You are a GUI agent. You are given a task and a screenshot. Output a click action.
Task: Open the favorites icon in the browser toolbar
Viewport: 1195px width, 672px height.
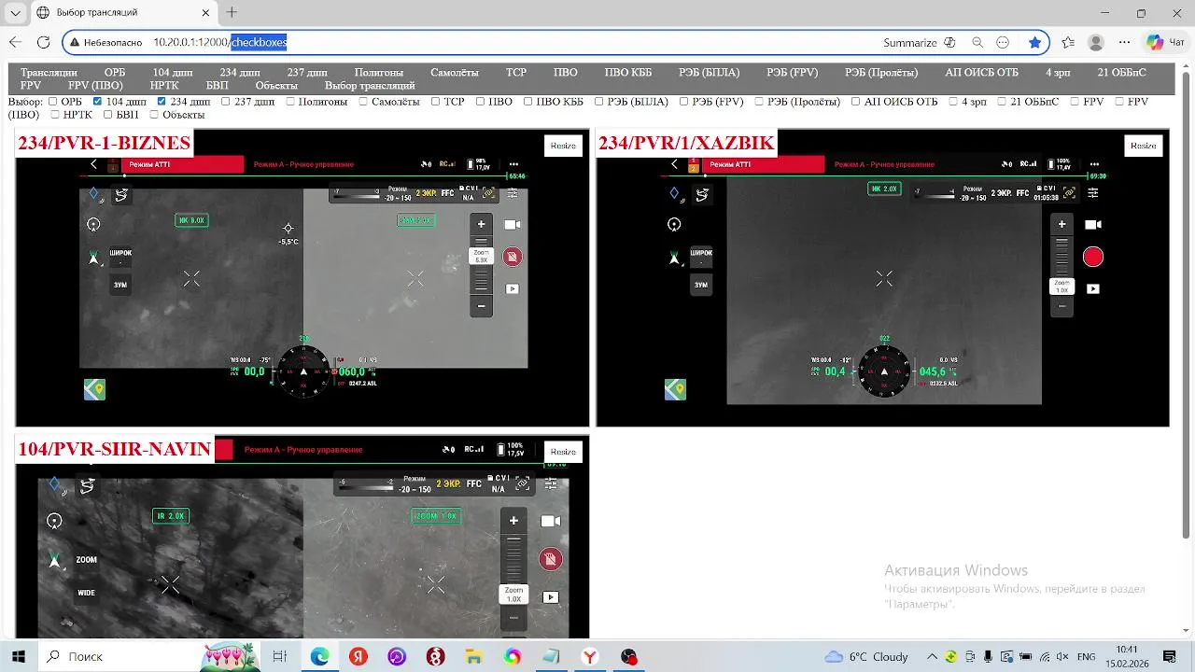tap(1068, 42)
